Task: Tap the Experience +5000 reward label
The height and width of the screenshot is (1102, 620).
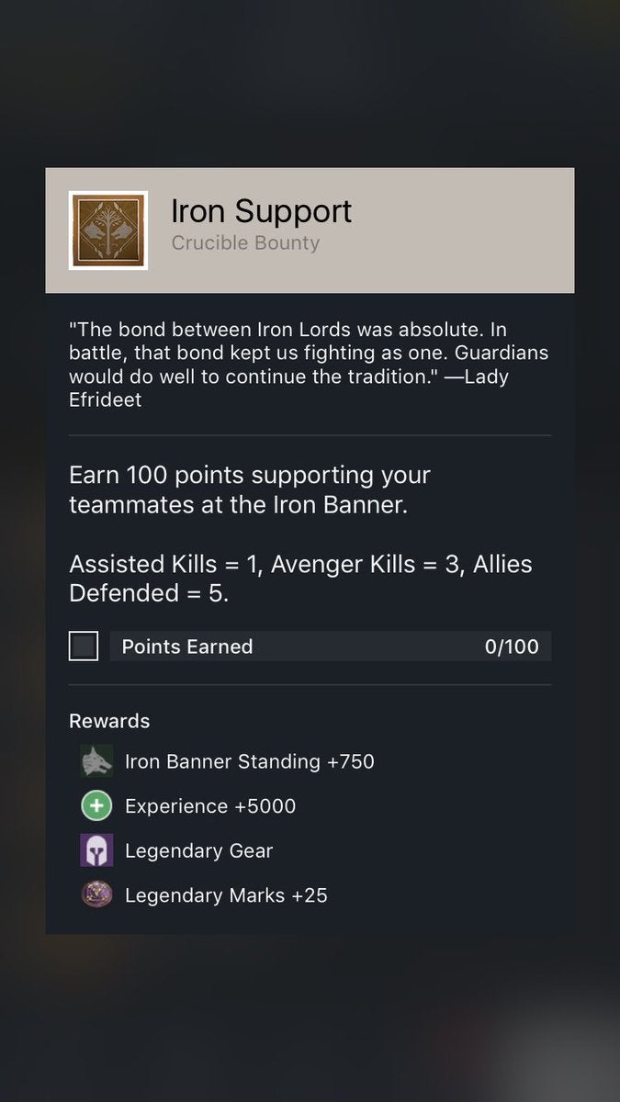Action: click(x=210, y=806)
